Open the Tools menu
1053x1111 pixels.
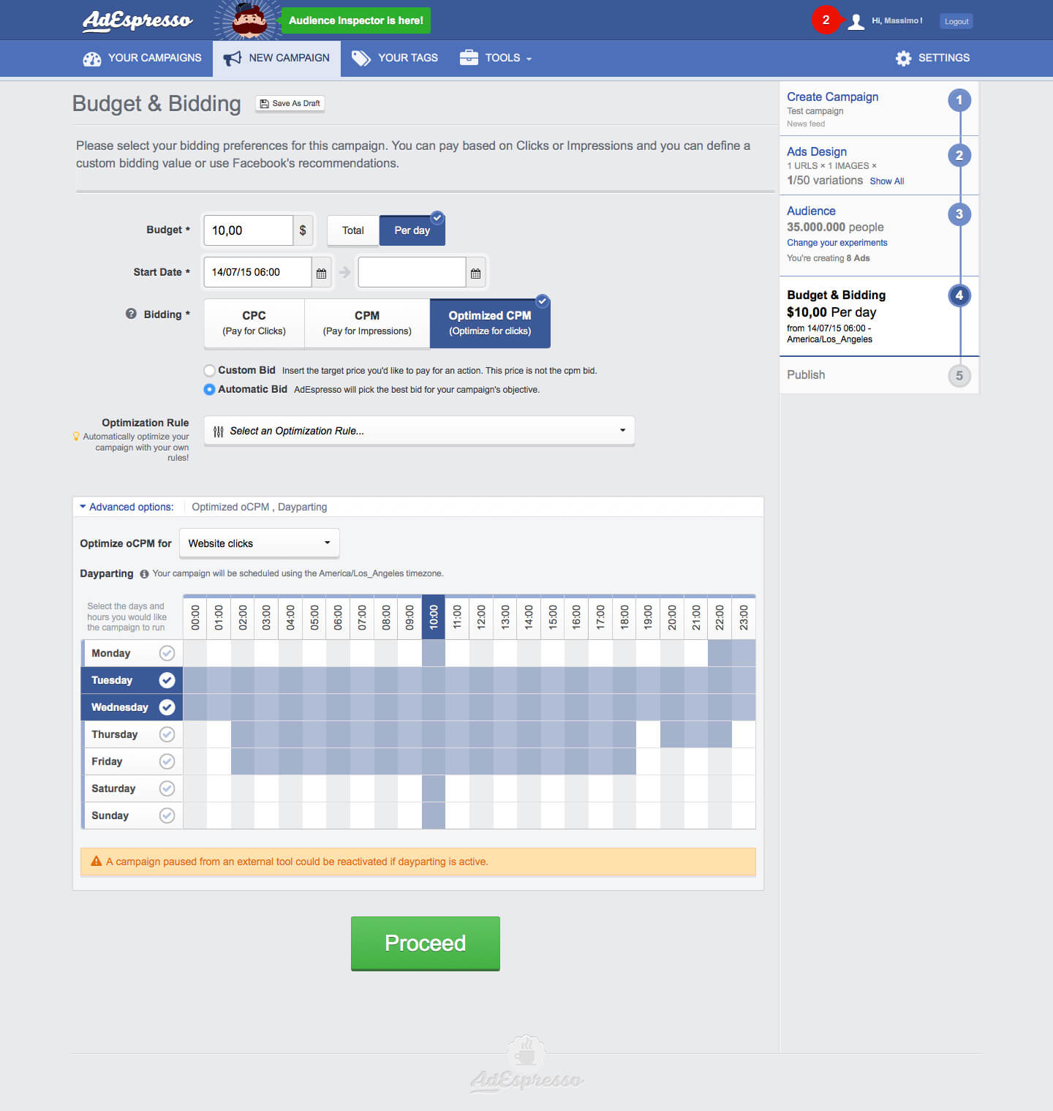pos(495,58)
